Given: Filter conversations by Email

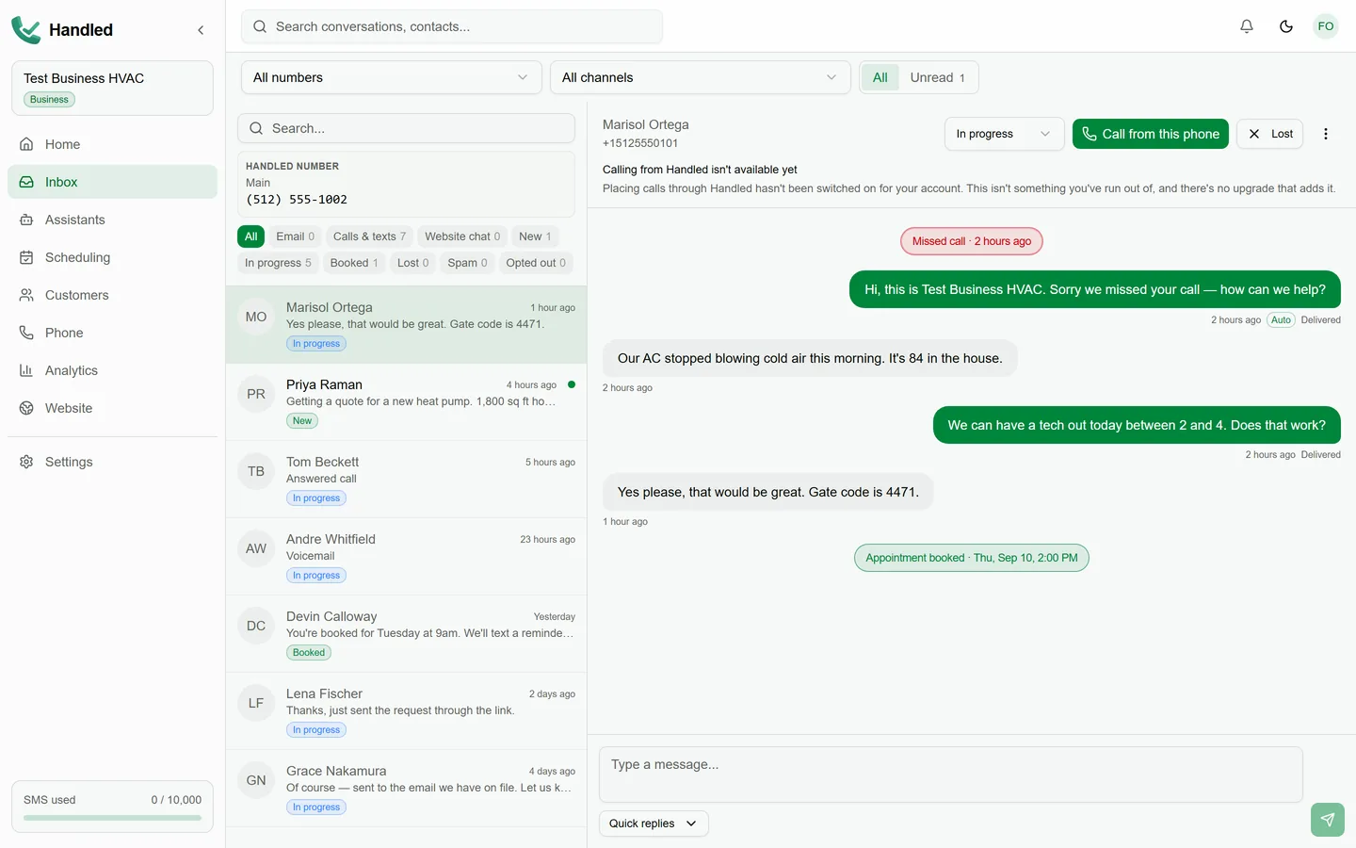Looking at the screenshot, I should 295,236.
